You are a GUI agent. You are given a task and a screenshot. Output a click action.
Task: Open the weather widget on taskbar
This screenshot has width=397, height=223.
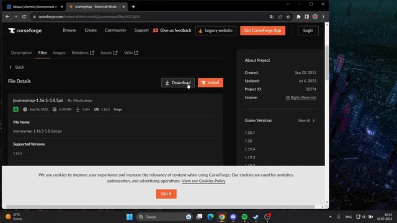coord(14,217)
